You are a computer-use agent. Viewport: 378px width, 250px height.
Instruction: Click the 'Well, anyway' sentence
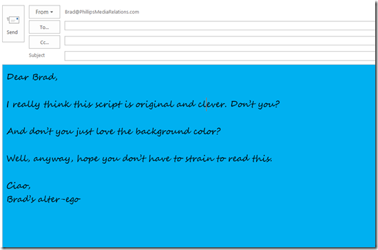(x=139, y=158)
